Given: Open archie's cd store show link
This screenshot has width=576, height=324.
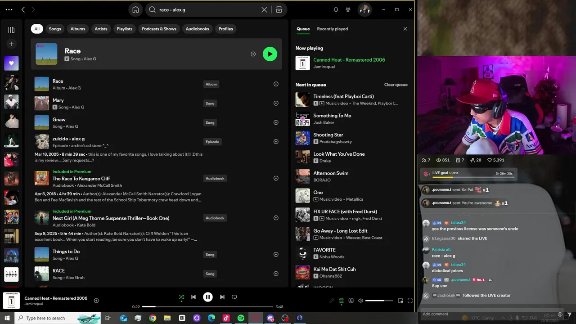Looking at the screenshot, I should tap(90, 146).
